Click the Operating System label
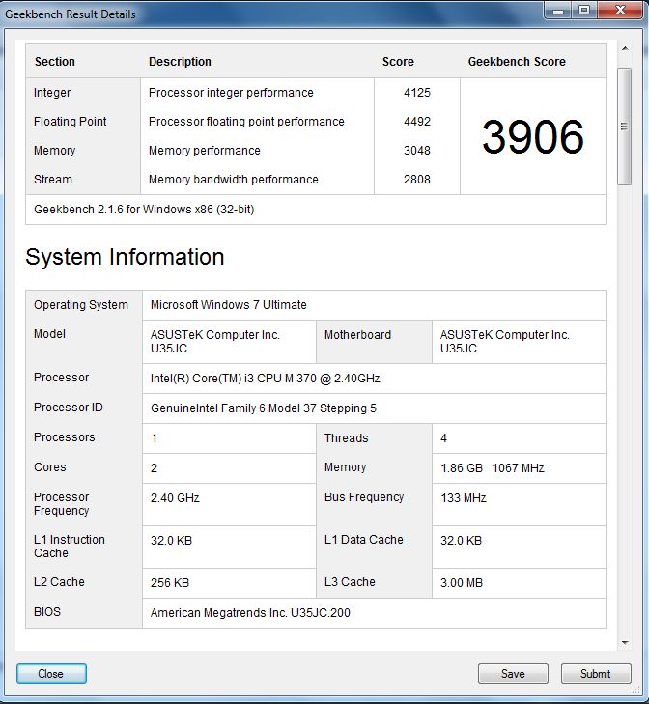The image size is (649, 704). point(81,305)
